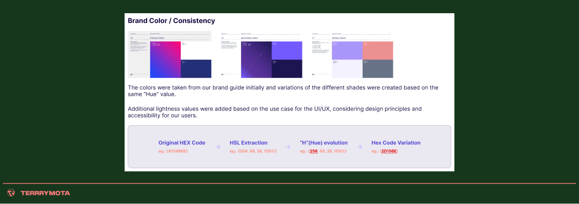Open the Tertiary Colors brand guide thumbnail
The width and height of the screenshot is (579, 204).
pos(351,55)
